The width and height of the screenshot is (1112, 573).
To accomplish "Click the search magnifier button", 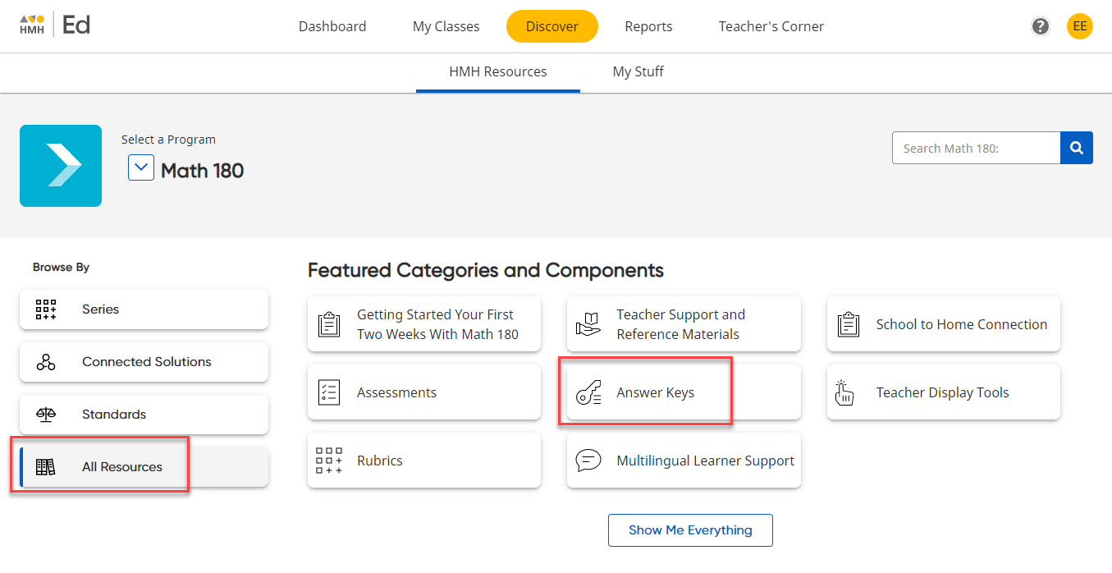I will tap(1076, 148).
